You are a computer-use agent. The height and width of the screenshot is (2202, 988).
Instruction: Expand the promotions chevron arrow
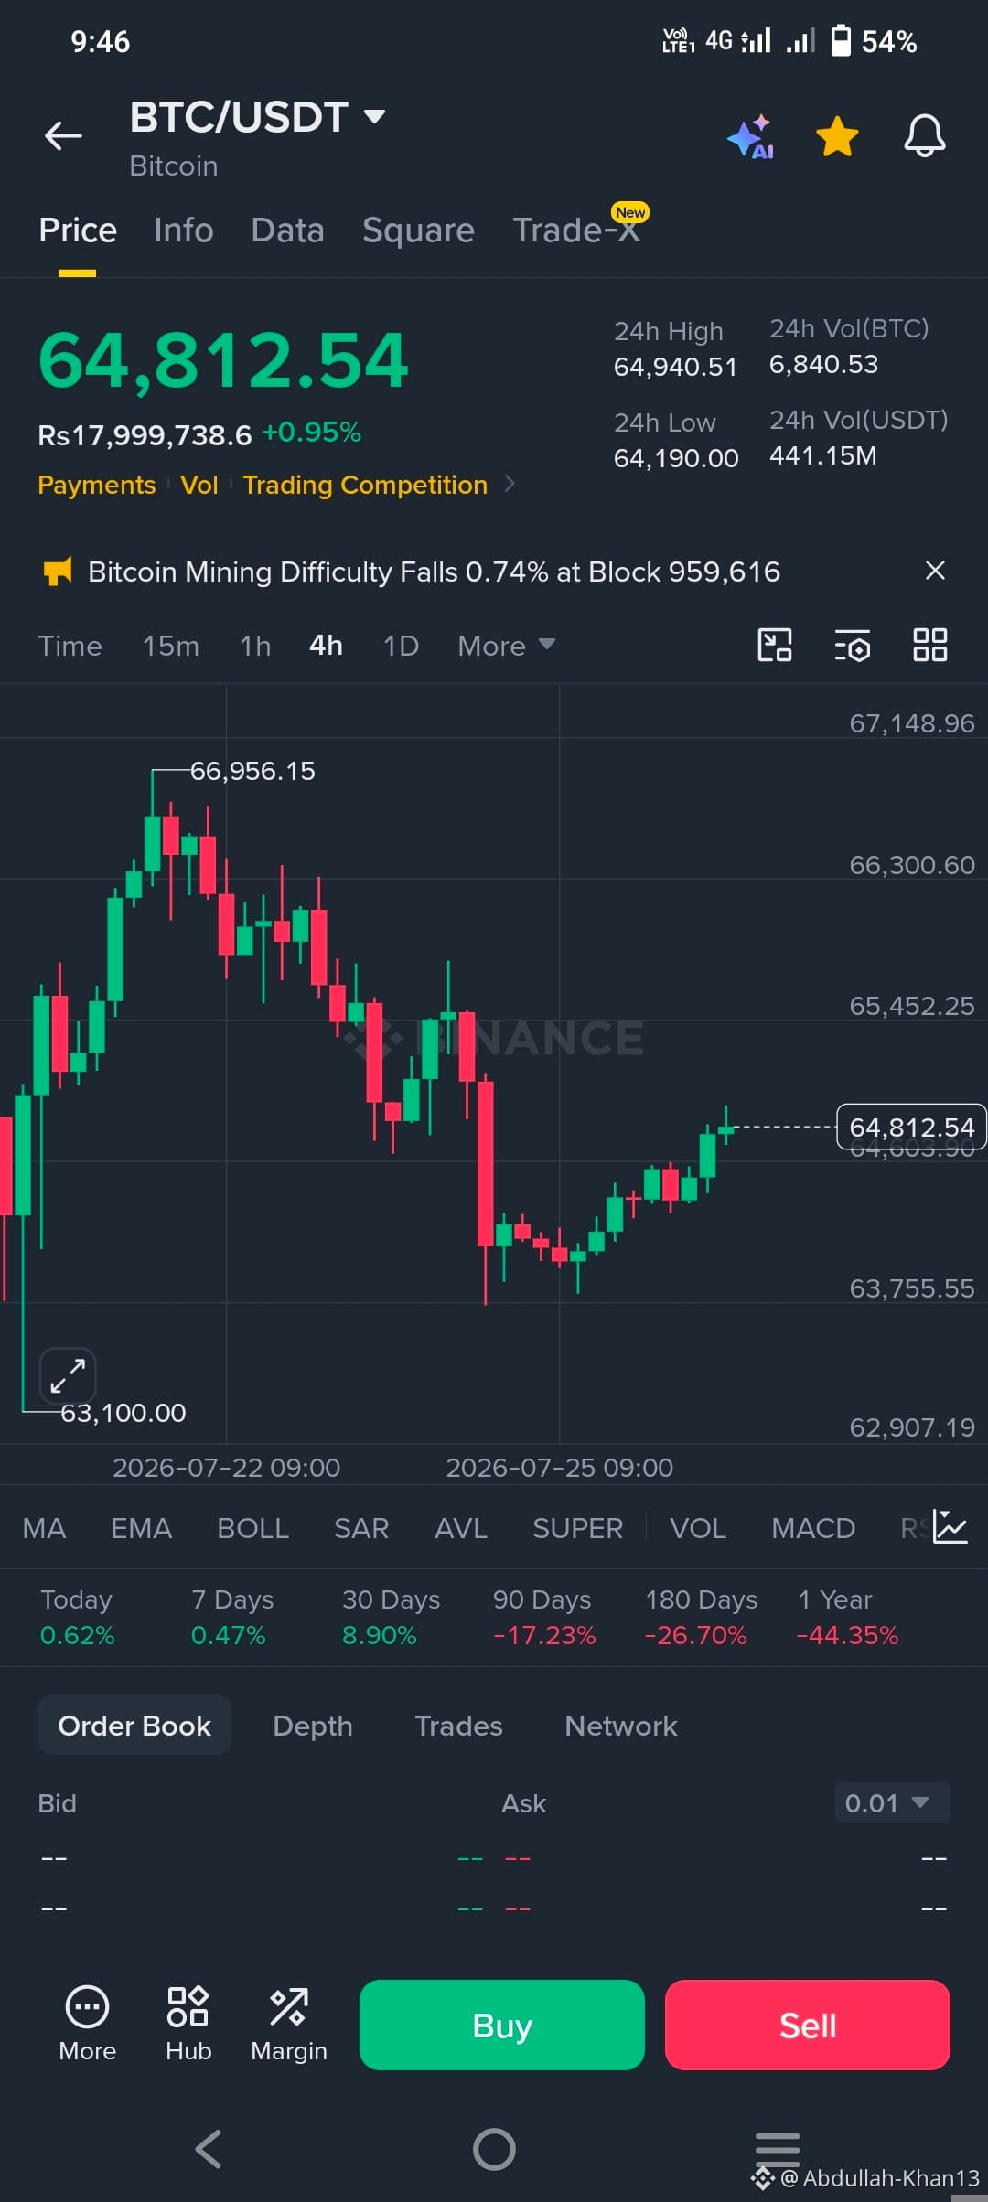[x=510, y=484]
